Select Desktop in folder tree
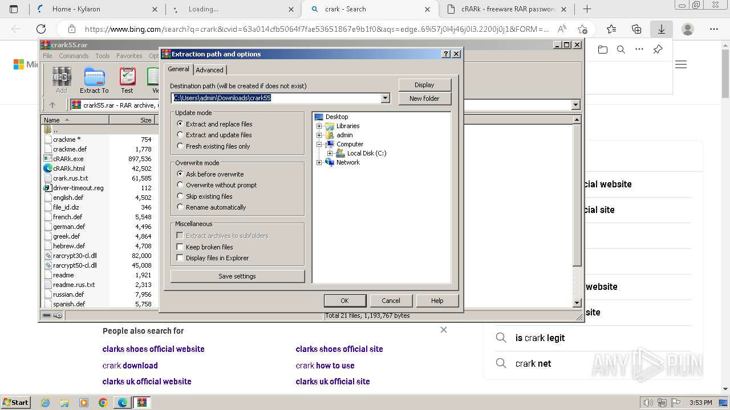The width and height of the screenshot is (730, 410). 336,117
